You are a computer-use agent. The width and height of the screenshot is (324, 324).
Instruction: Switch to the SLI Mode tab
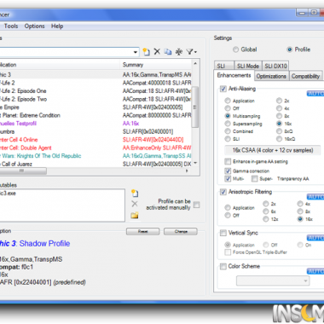(x=248, y=66)
